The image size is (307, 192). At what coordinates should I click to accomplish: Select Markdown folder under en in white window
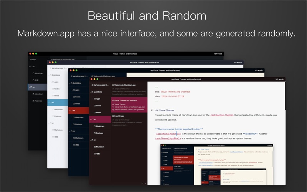[58, 109]
